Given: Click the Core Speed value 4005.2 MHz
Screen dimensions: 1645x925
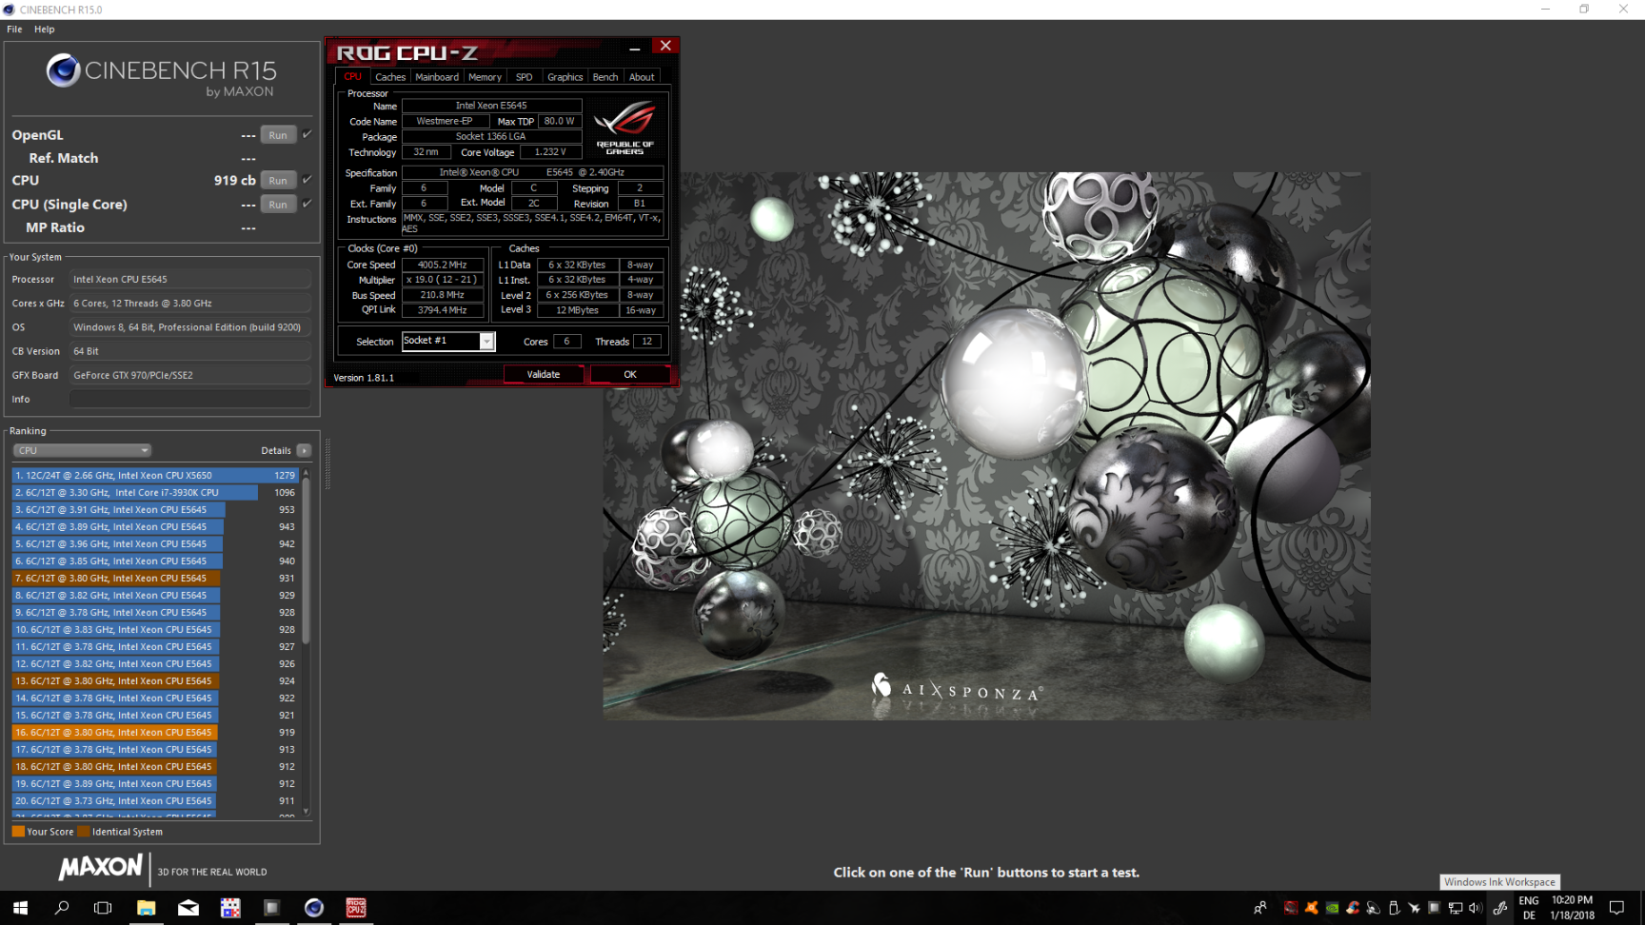Looking at the screenshot, I should point(443,266).
